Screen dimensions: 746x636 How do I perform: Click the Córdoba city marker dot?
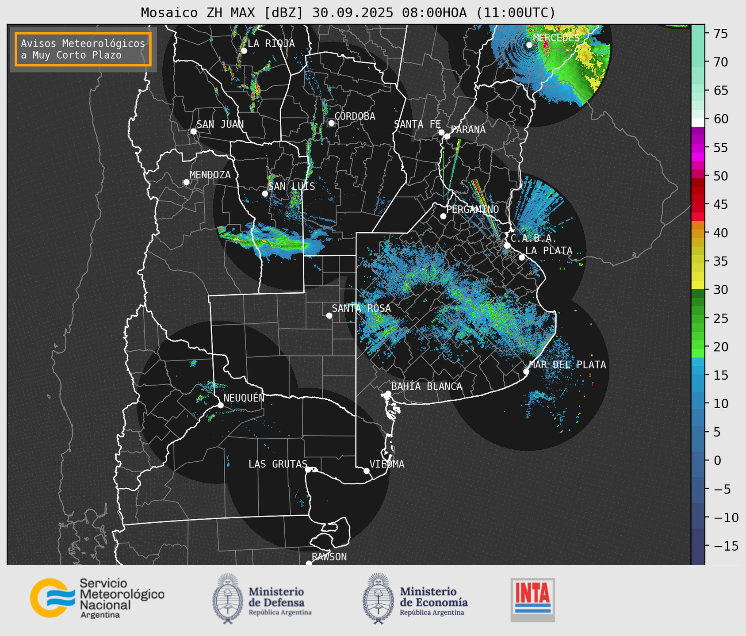[331, 123]
